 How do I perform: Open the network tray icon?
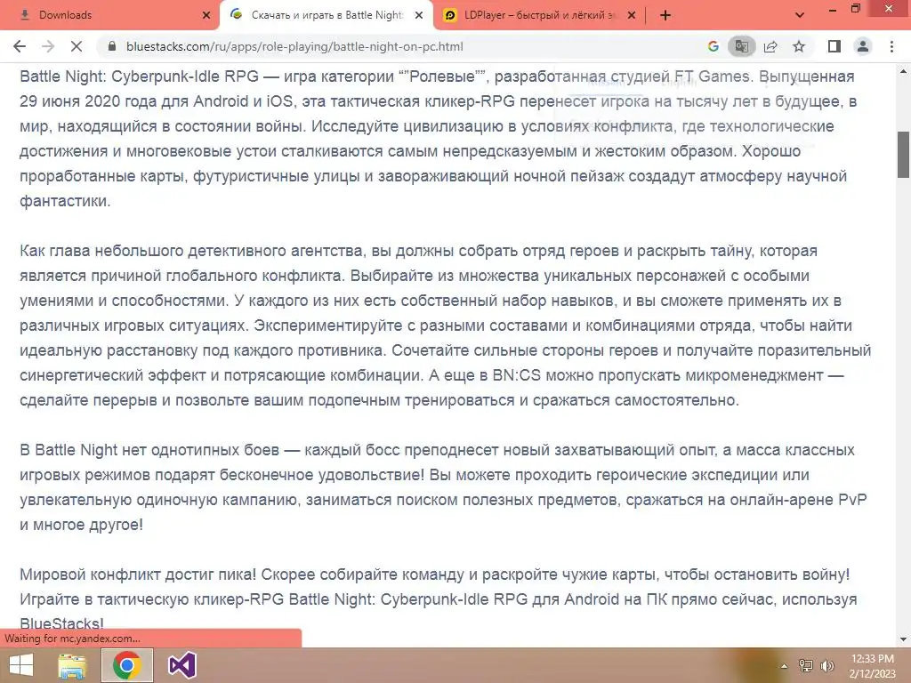coord(806,666)
